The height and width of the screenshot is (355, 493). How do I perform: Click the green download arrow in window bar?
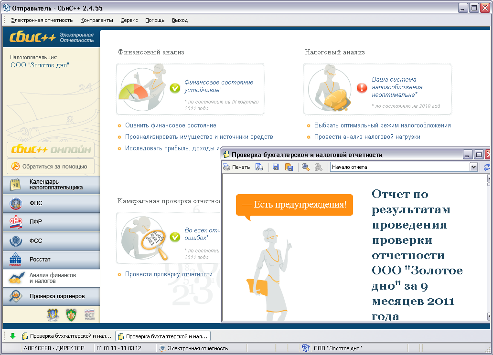tap(13, 336)
